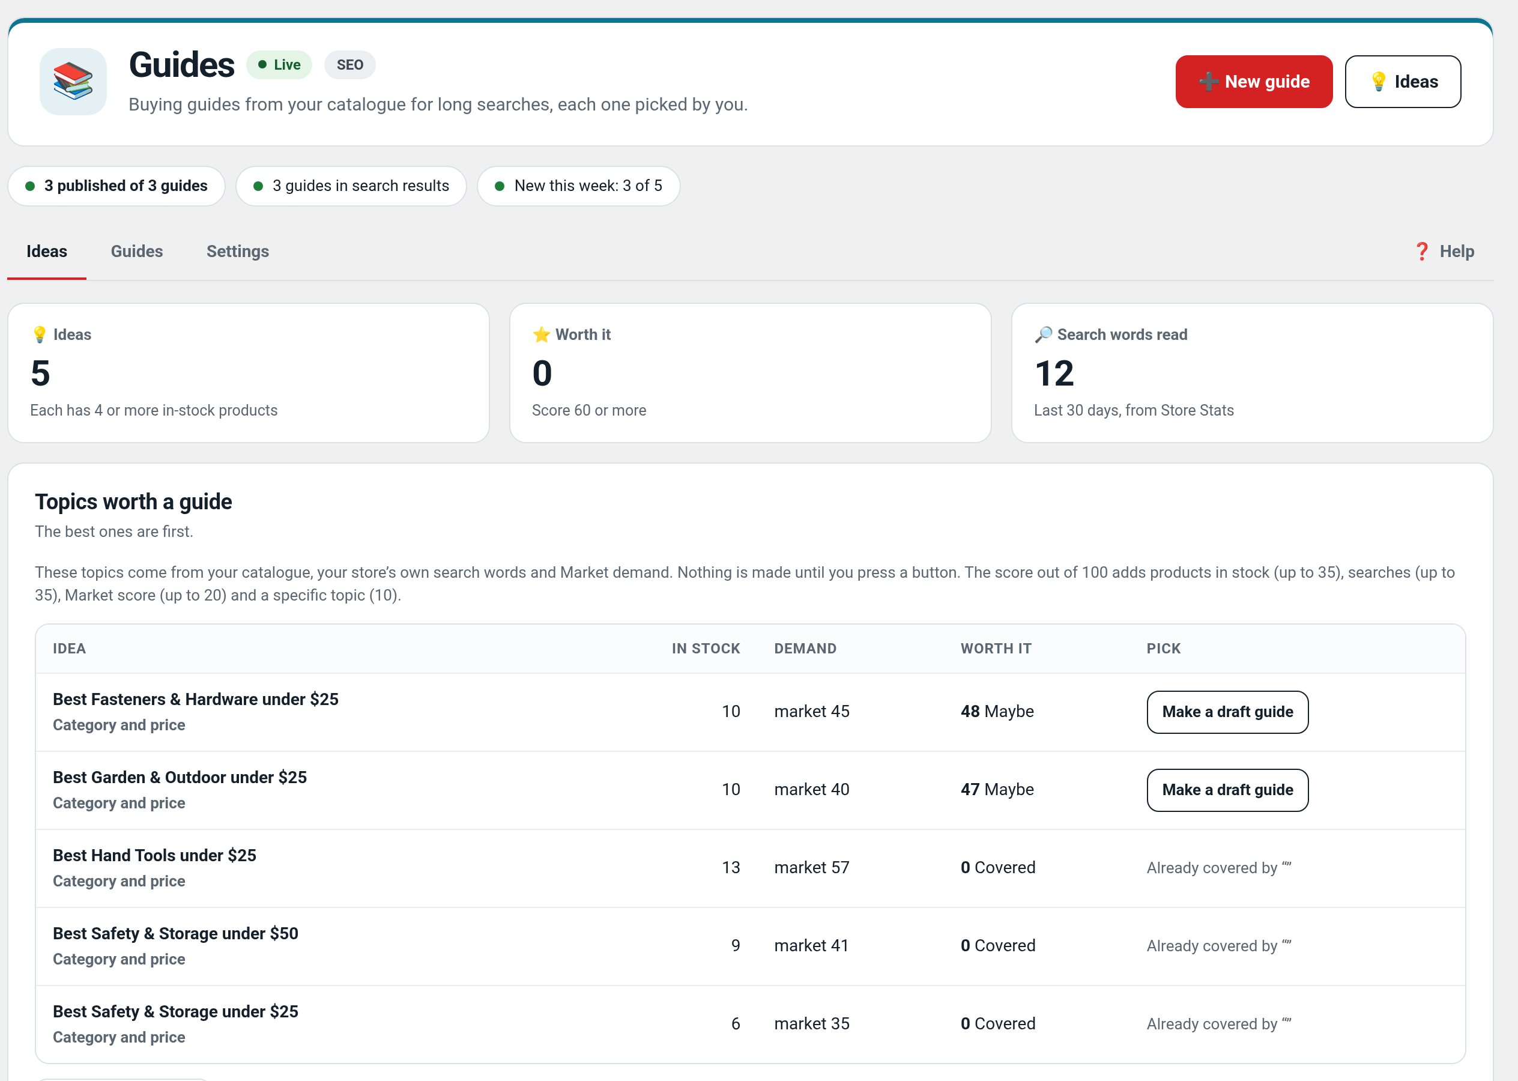Click the IN STOCK column header

point(706,649)
